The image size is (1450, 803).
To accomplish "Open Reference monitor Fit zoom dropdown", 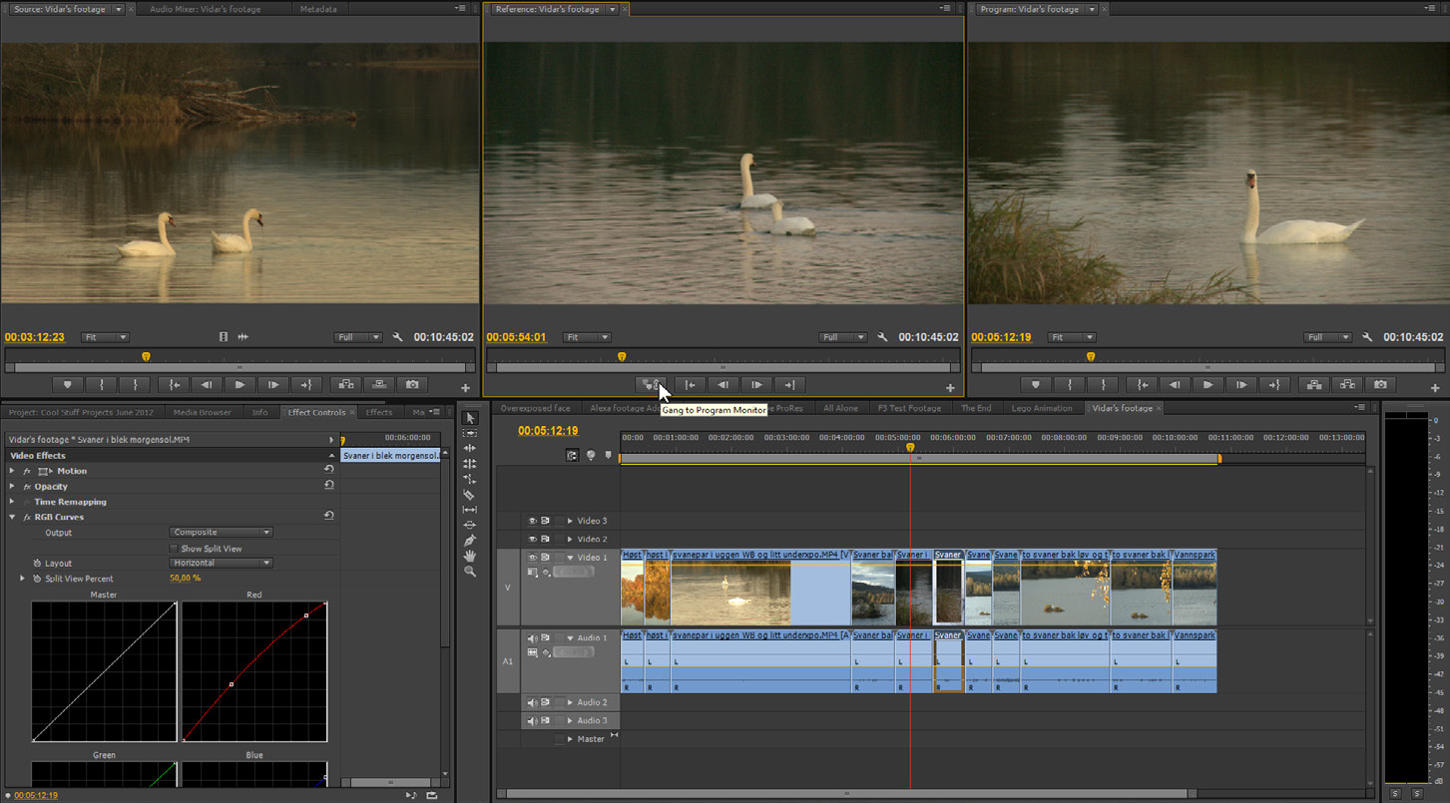I will [587, 337].
